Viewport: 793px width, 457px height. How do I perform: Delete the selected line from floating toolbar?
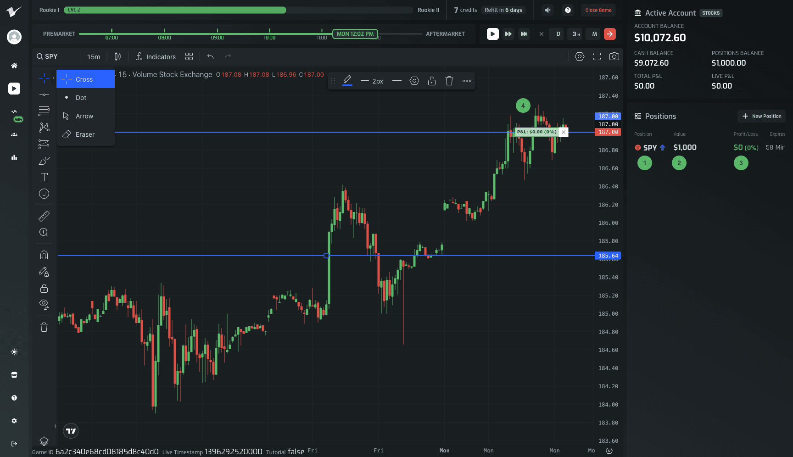click(449, 81)
